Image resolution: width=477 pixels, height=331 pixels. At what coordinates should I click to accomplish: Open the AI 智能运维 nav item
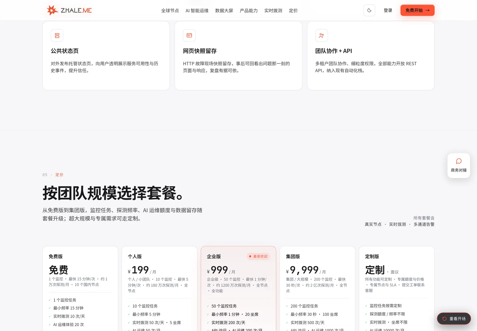197,11
